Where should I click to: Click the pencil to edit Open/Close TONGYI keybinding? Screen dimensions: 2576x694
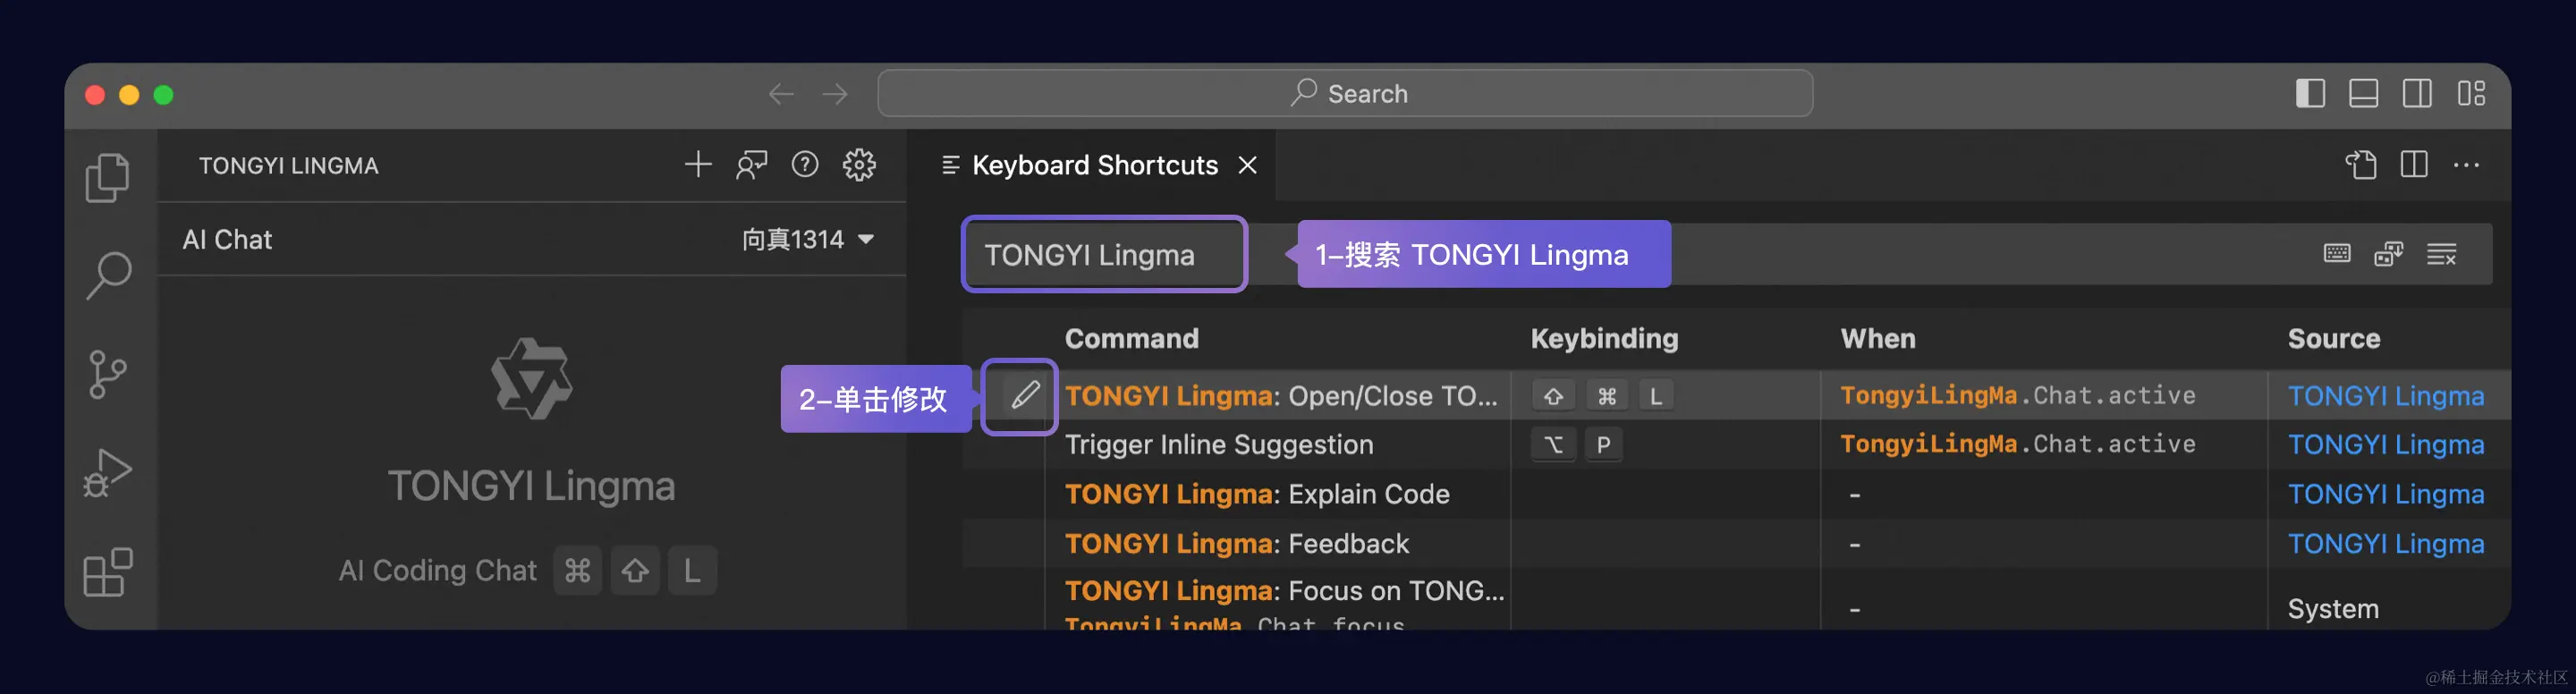pos(1019,396)
